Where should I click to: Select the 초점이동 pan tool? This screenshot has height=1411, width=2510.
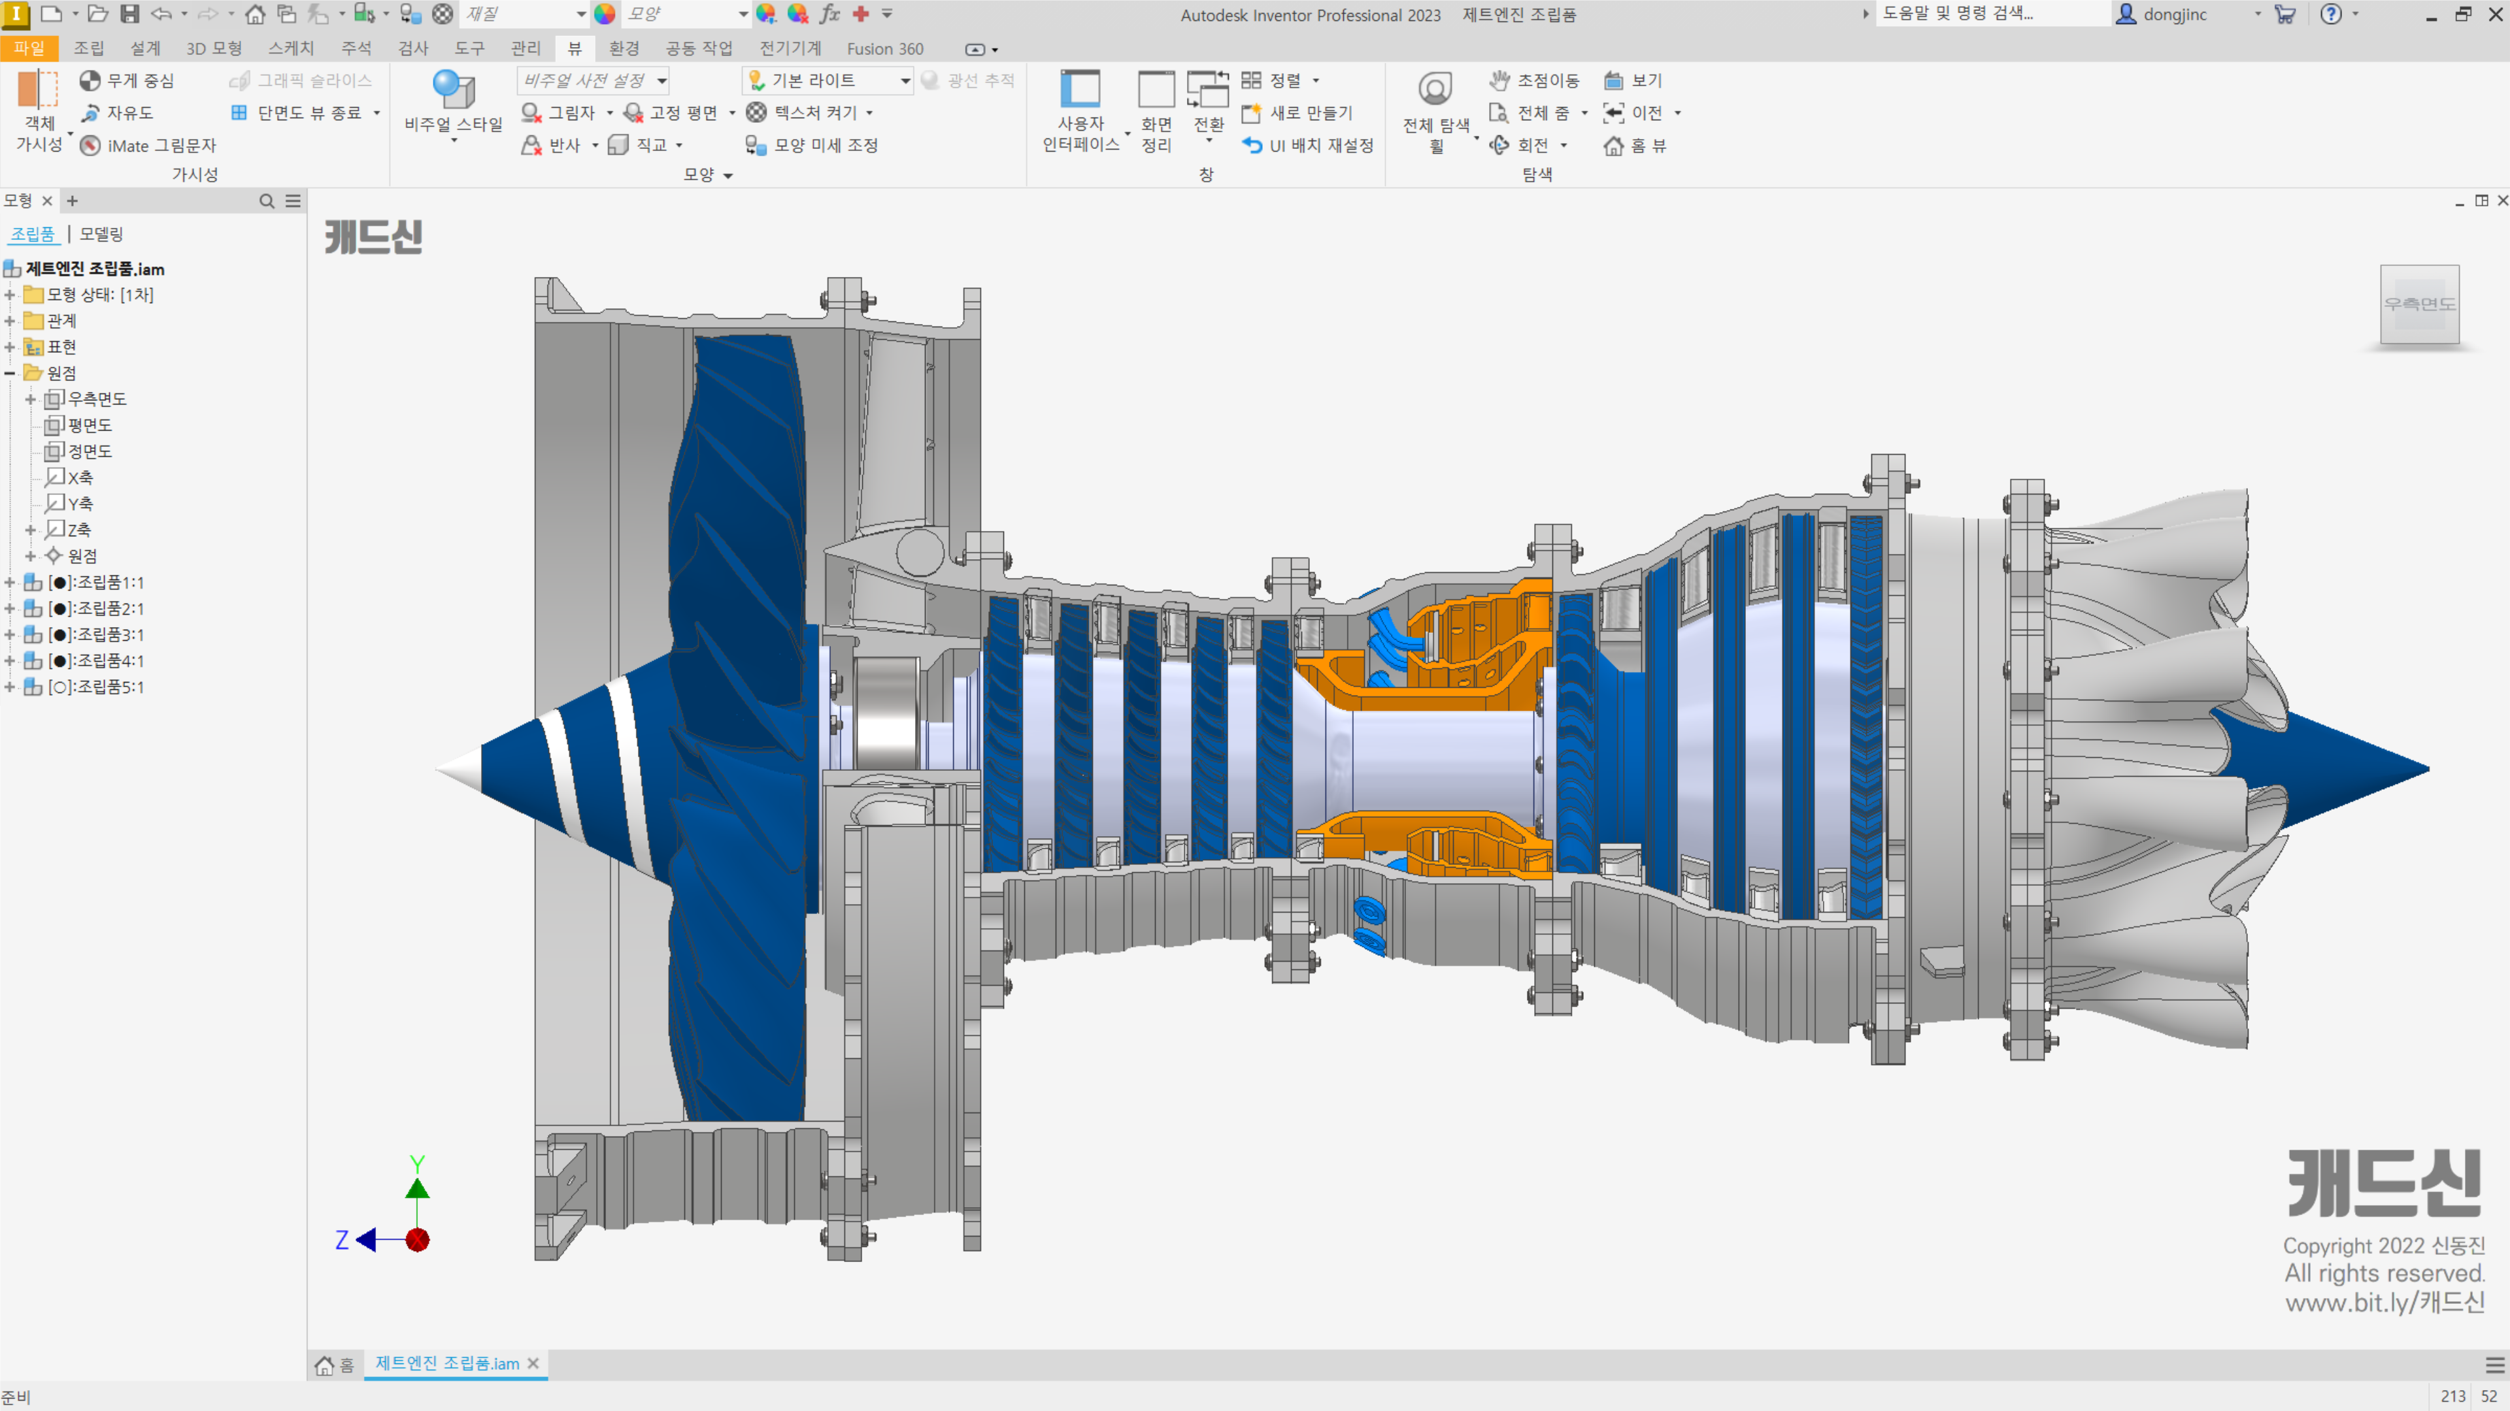(x=1533, y=81)
